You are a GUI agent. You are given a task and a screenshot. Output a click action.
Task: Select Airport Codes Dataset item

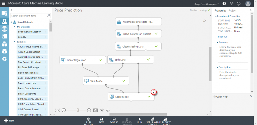[32, 52]
